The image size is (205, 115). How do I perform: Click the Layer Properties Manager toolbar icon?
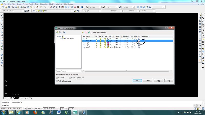point(34,11)
